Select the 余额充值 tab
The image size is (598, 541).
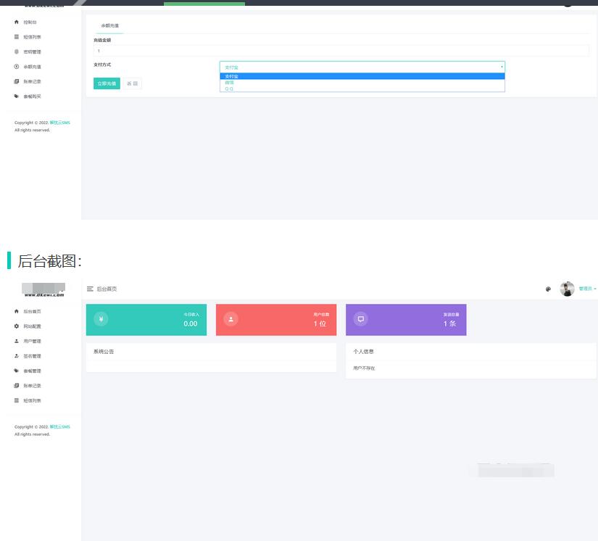(x=109, y=25)
